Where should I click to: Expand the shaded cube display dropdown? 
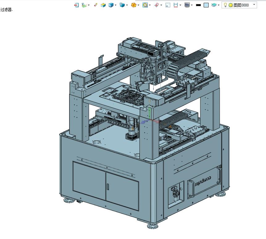(x=115, y=5)
